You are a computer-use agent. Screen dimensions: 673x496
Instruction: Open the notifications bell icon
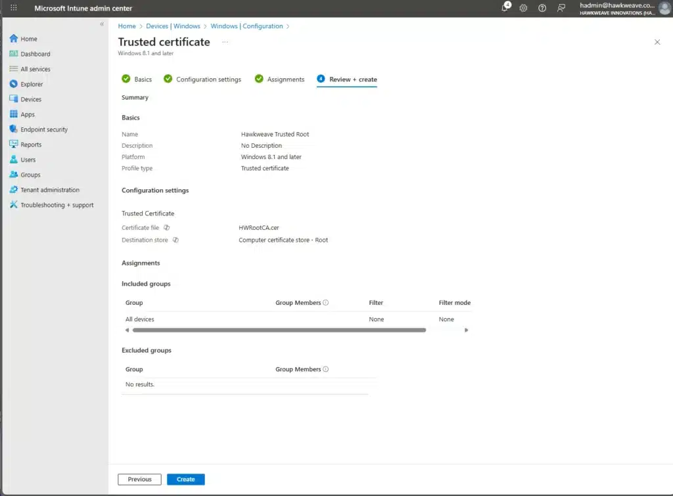tap(505, 8)
